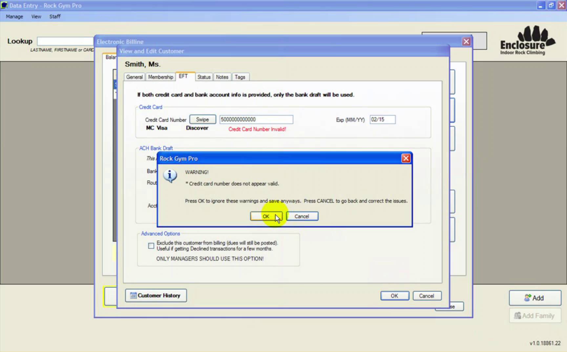Image resolution: width=567 pixels, height=352 pixels.
Task: Click the version number v1.0.18861.22
Action: click(545, 343)
